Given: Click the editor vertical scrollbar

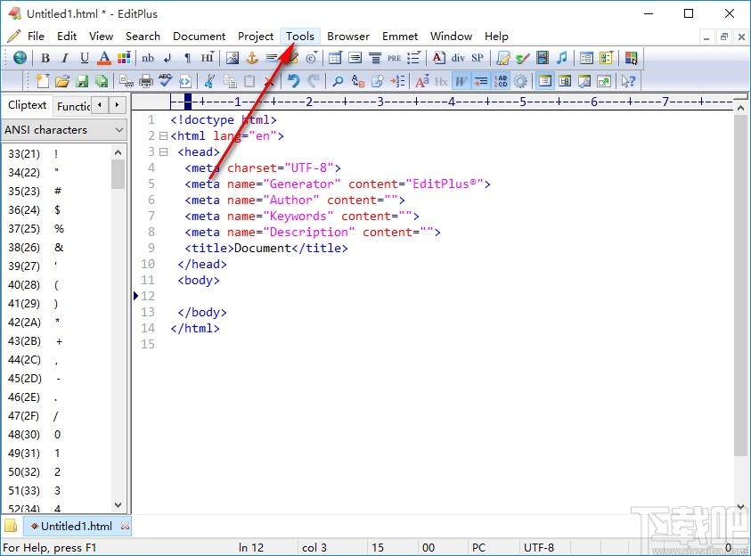Looking at the screenshot, I should click(740, 307).
